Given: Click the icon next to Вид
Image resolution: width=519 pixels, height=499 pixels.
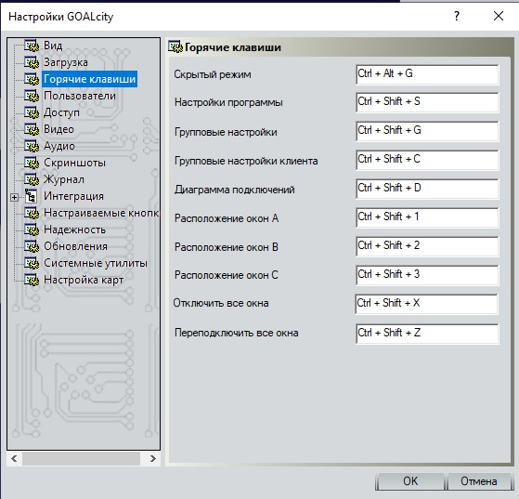Looking at the screenshot, I should (x=32, y=46).
